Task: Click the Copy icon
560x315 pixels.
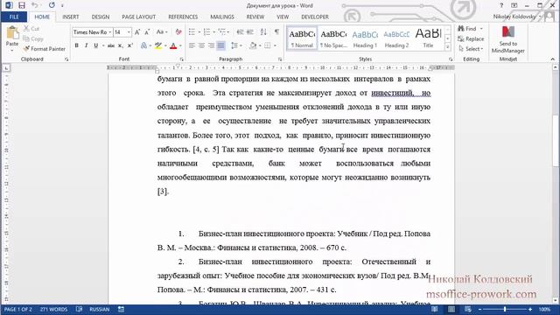Action: coord(26,38)
